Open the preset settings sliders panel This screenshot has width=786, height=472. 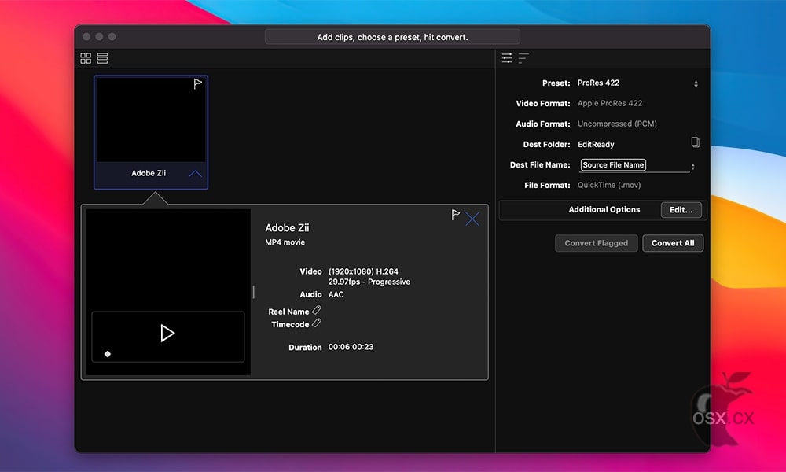[507, 58]
